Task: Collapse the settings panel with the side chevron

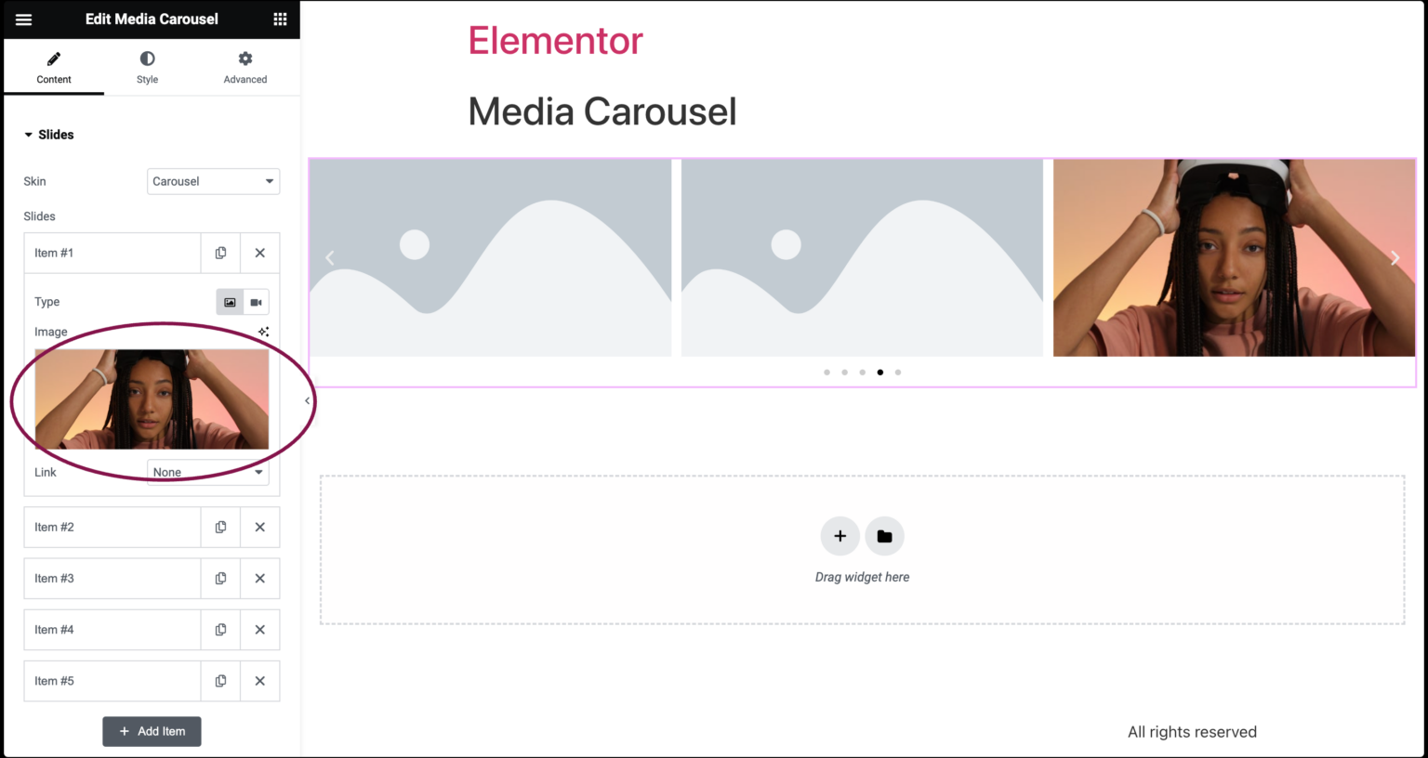Action: [307, 400]
